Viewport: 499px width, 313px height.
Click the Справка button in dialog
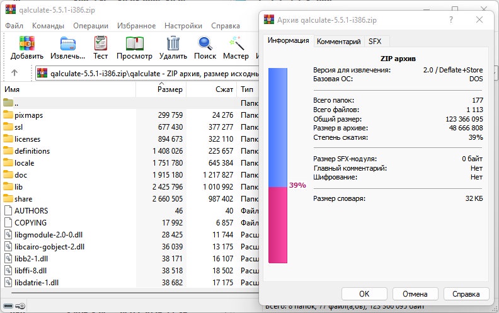[466, 293]
